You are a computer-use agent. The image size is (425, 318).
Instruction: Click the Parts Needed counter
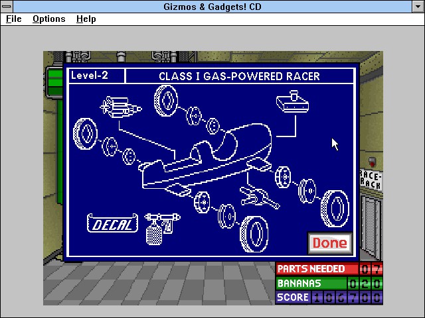click(x=329, y=269)
